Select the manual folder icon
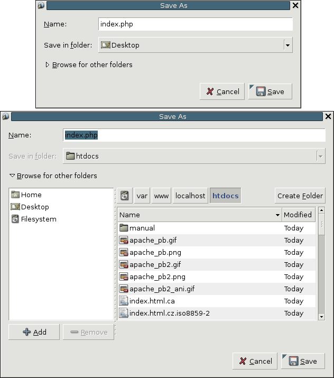This screenshot has height=378, width=334. click(124, 228)
